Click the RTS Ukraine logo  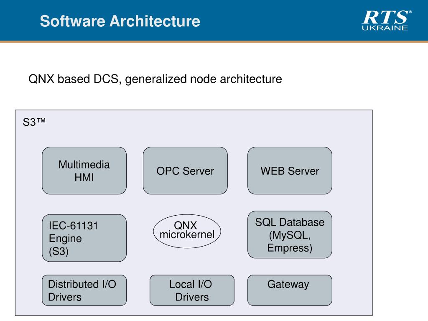(x=387, y=20)
